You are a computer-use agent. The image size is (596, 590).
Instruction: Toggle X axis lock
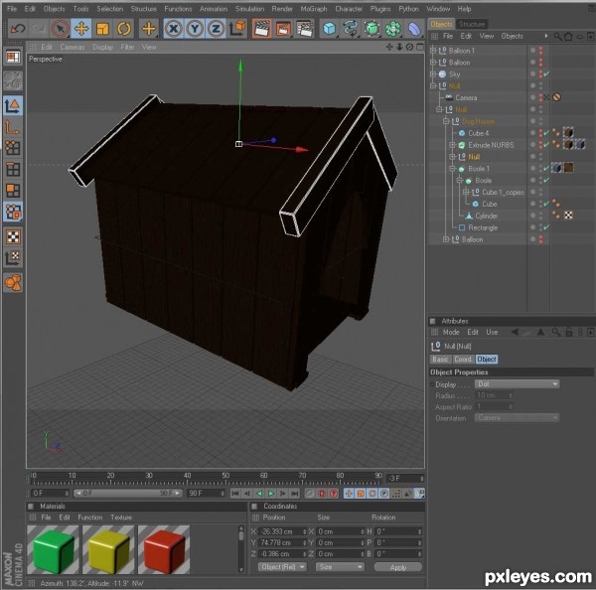(174, 29)
